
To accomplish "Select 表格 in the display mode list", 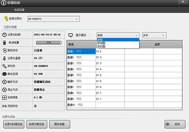I will pyautogui.click(x=118, y=40).
